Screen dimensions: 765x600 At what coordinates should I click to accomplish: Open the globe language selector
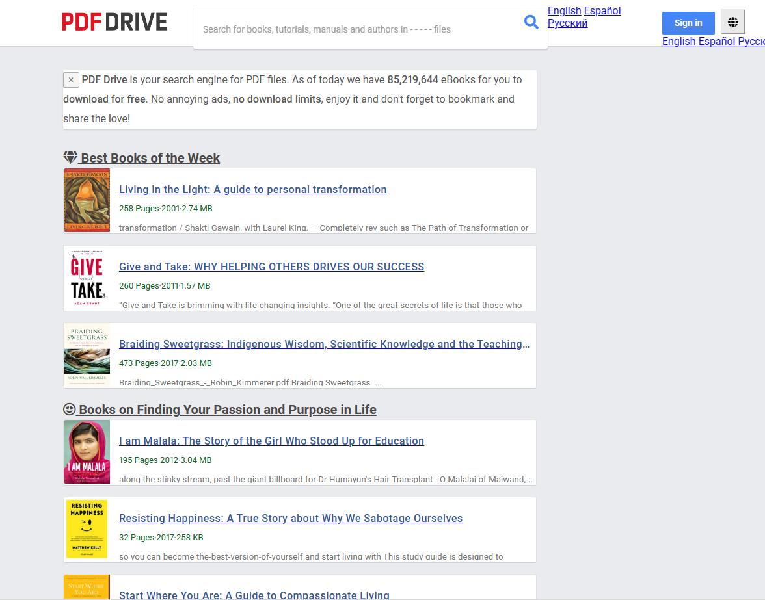click(732, 22)
